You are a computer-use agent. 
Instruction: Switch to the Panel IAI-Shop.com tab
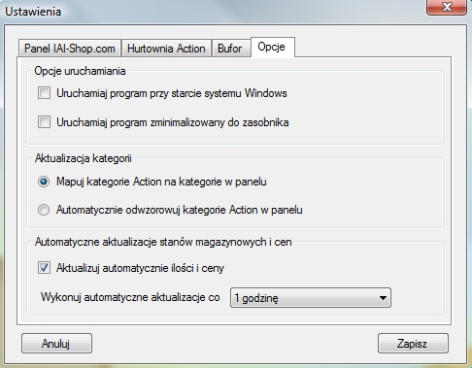point(70,49)
